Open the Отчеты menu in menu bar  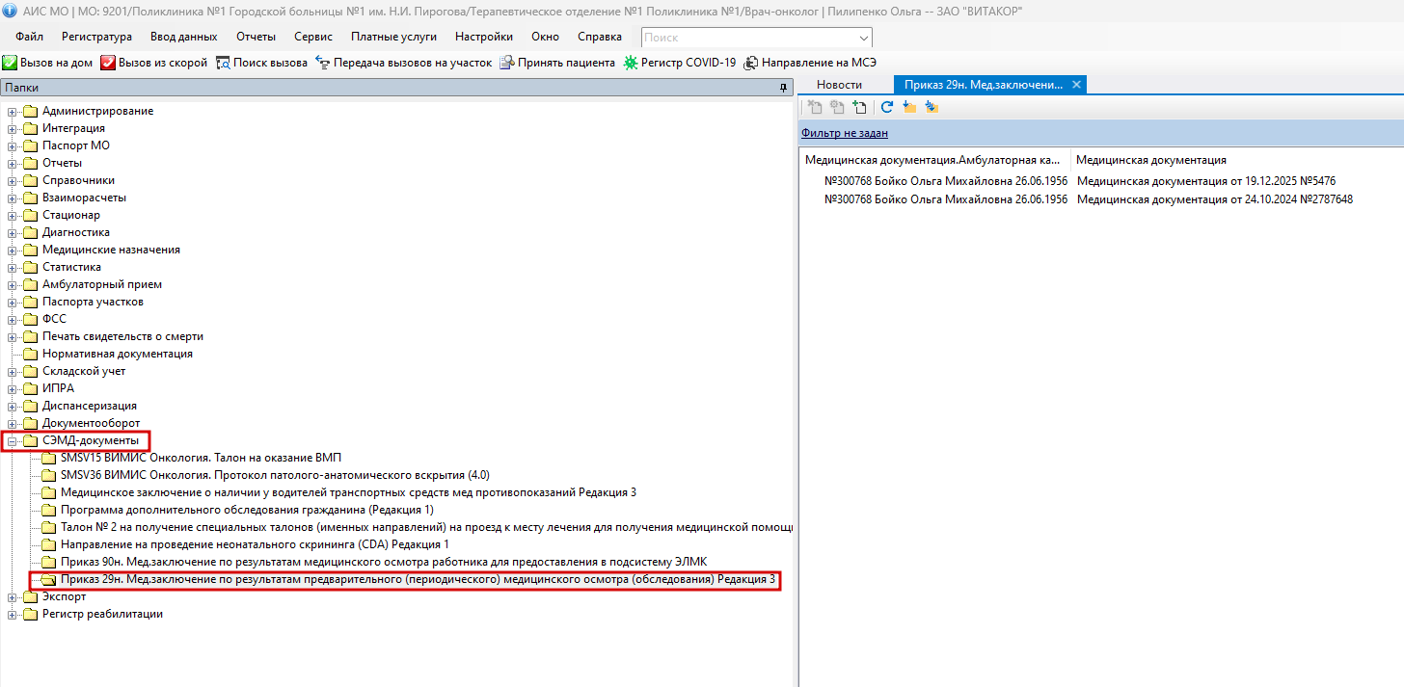(256, 37)
